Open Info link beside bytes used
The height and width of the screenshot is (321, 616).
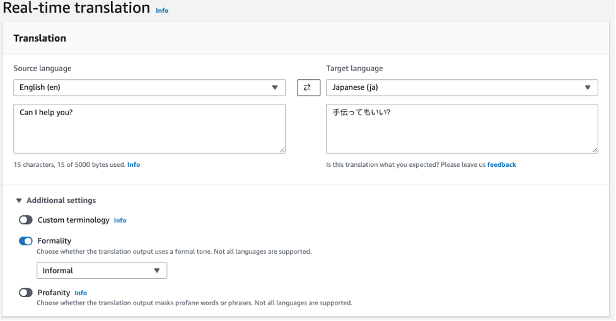point(134,165)
